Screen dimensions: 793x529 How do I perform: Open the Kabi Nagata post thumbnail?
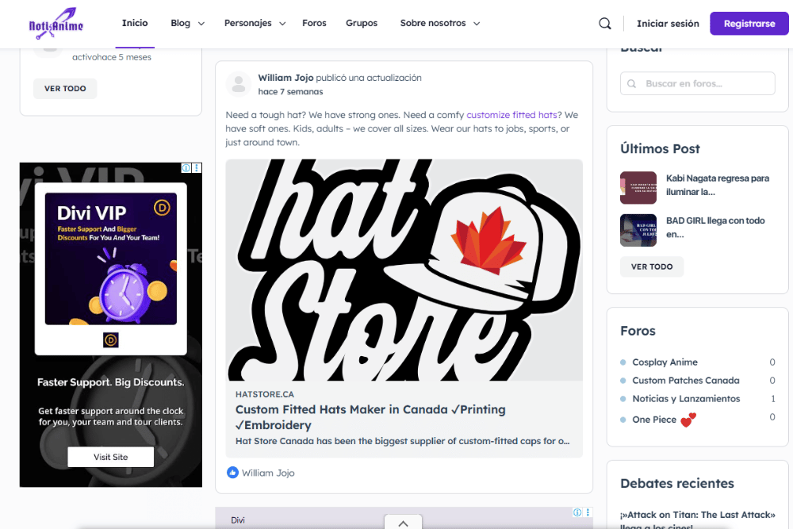tap(638, 188)
